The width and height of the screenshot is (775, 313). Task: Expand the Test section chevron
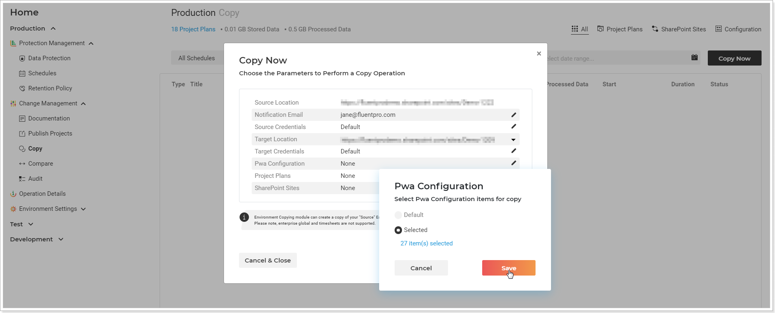(31, 224)
